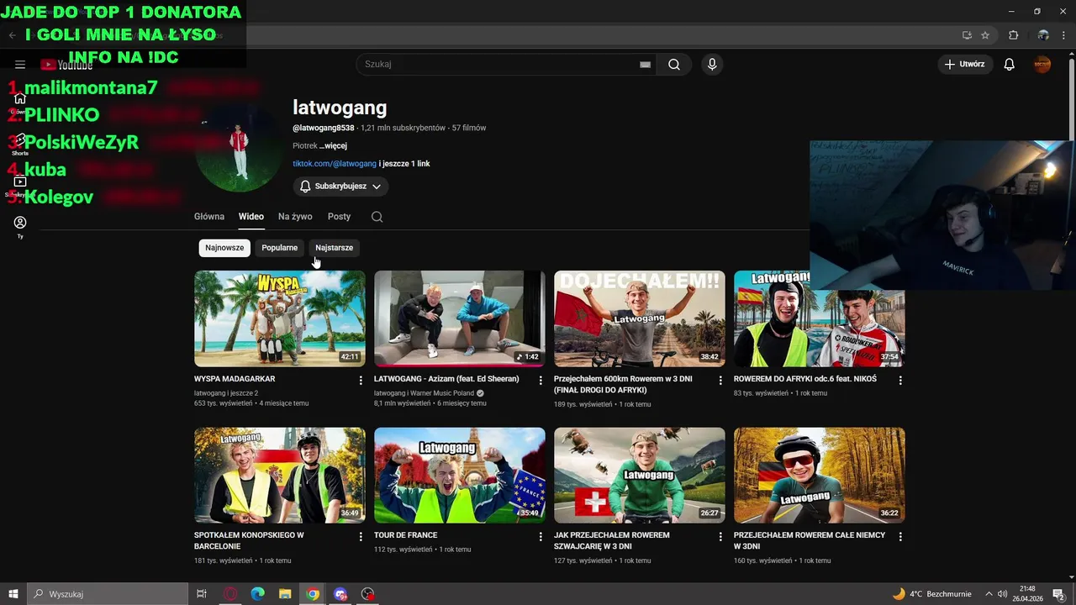Bookmark this page with the star icon
The height and width of the screenshot is (605, 1076).
point(985,35)
